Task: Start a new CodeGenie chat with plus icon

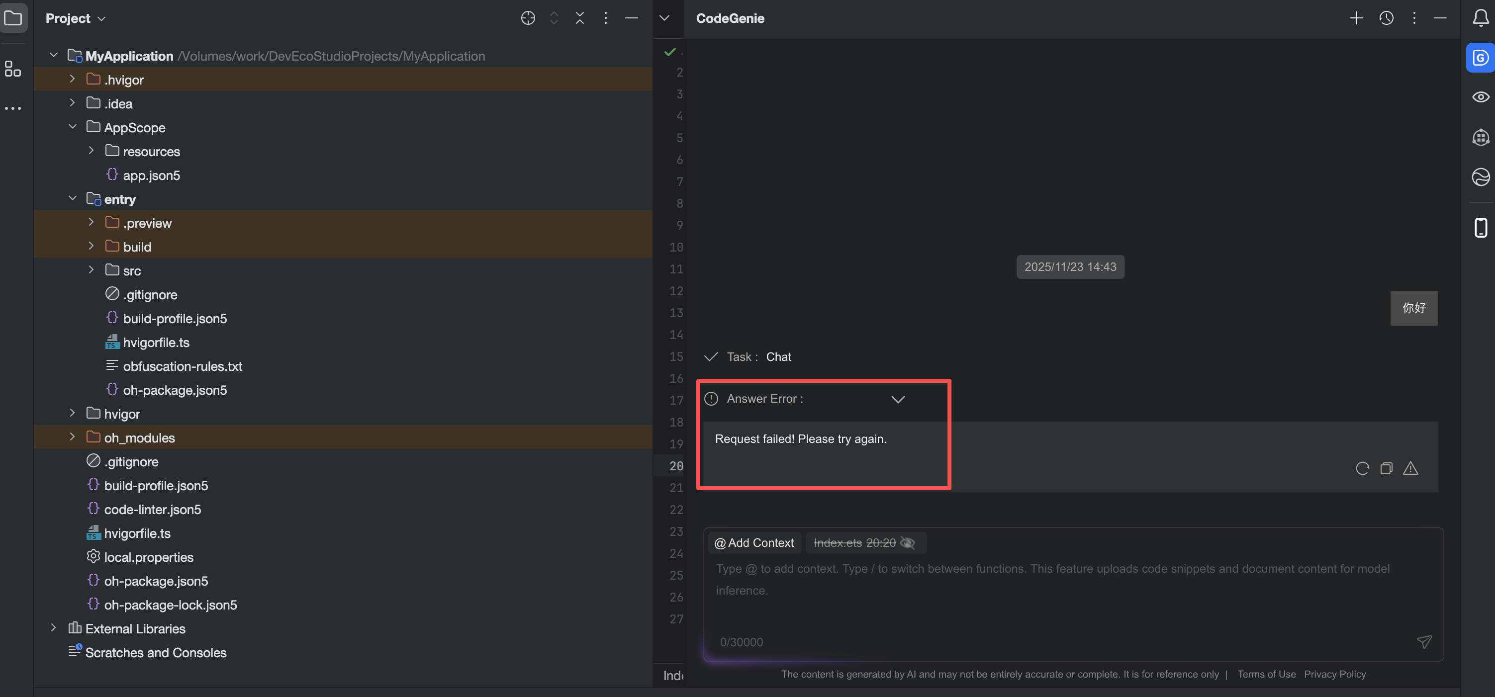Action: coord(1356,18)
